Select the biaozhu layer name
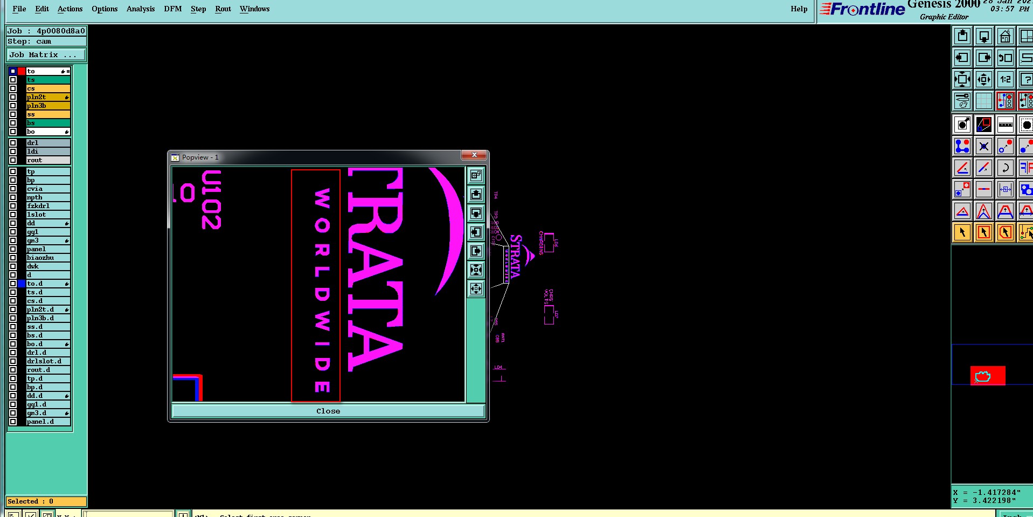The width and height of the screenshot is (1033, 517). [x=48, y=258]
